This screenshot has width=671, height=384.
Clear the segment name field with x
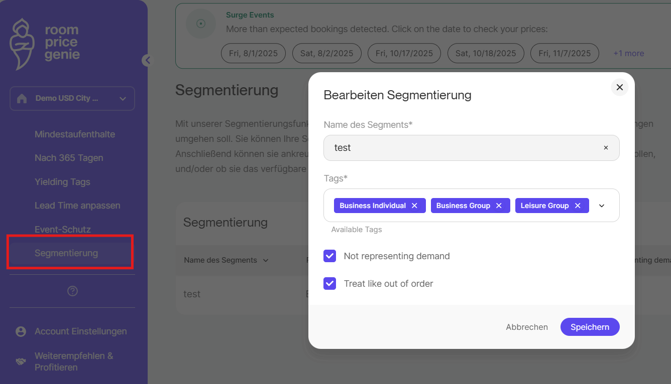tap(606, 148)
